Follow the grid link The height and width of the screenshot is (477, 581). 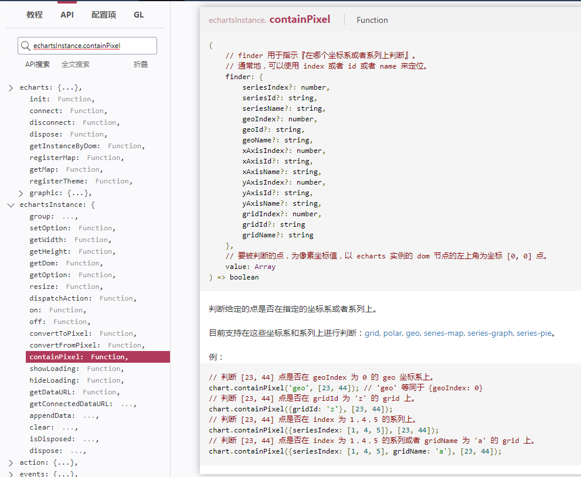[372, 333]
